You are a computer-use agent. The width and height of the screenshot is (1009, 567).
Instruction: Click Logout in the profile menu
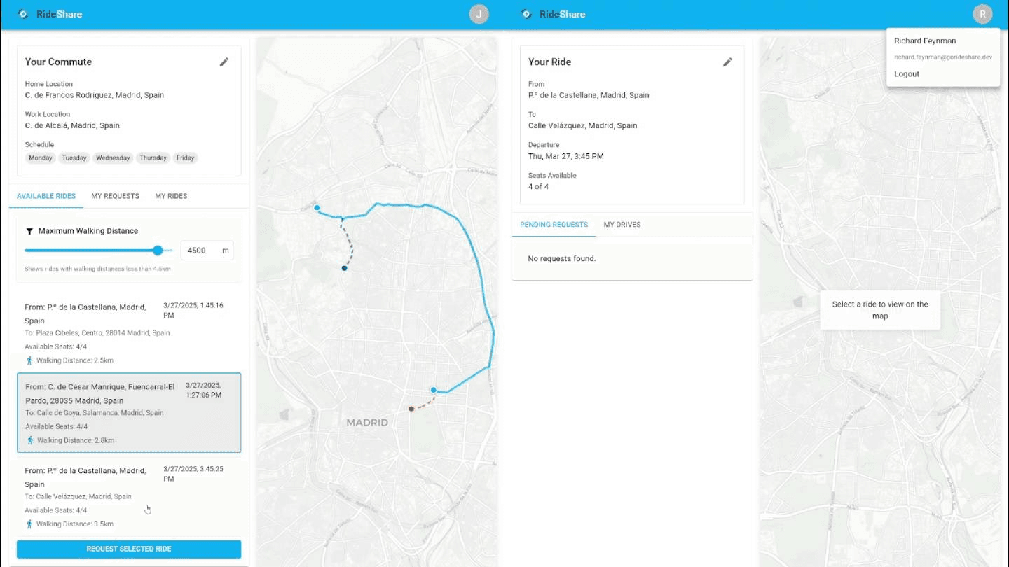907,73
